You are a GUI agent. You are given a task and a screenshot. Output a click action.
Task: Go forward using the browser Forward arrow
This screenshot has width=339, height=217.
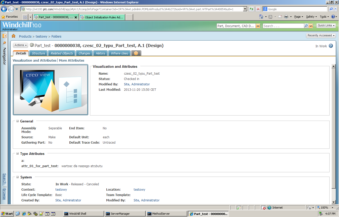[11, 9]
